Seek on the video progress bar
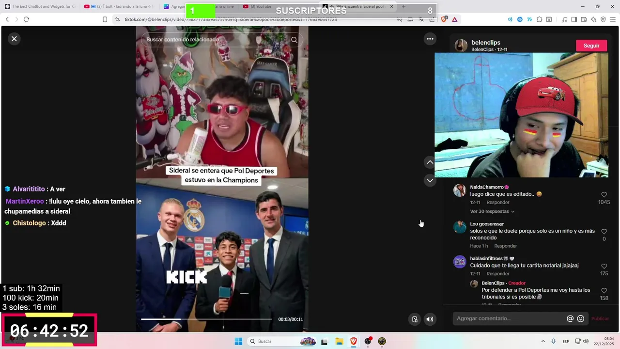 tap(206, 319)
